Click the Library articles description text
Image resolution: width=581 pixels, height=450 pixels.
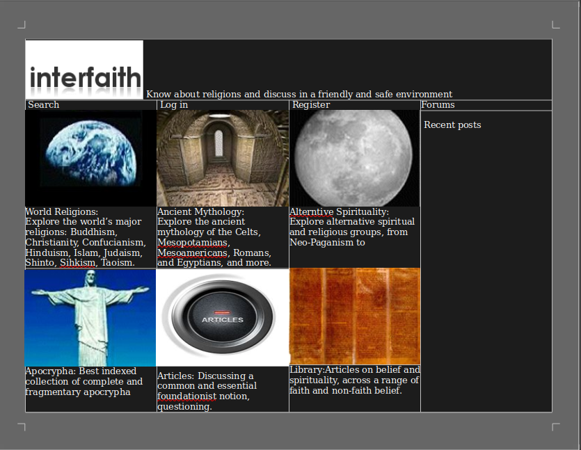(x=354, y=380)
